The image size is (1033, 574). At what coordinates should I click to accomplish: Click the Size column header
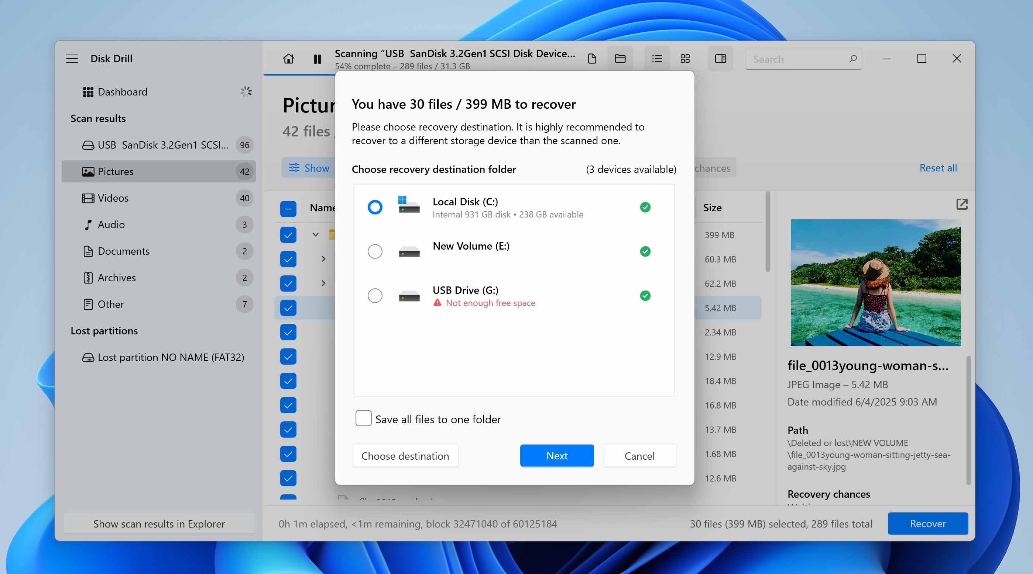(712, 208)
